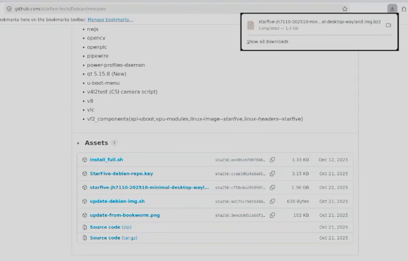This screenshot has height=261, width=408.
Task: Open containing folder for downloaded file
Action: pyautogui.click(x=388, y=25)
